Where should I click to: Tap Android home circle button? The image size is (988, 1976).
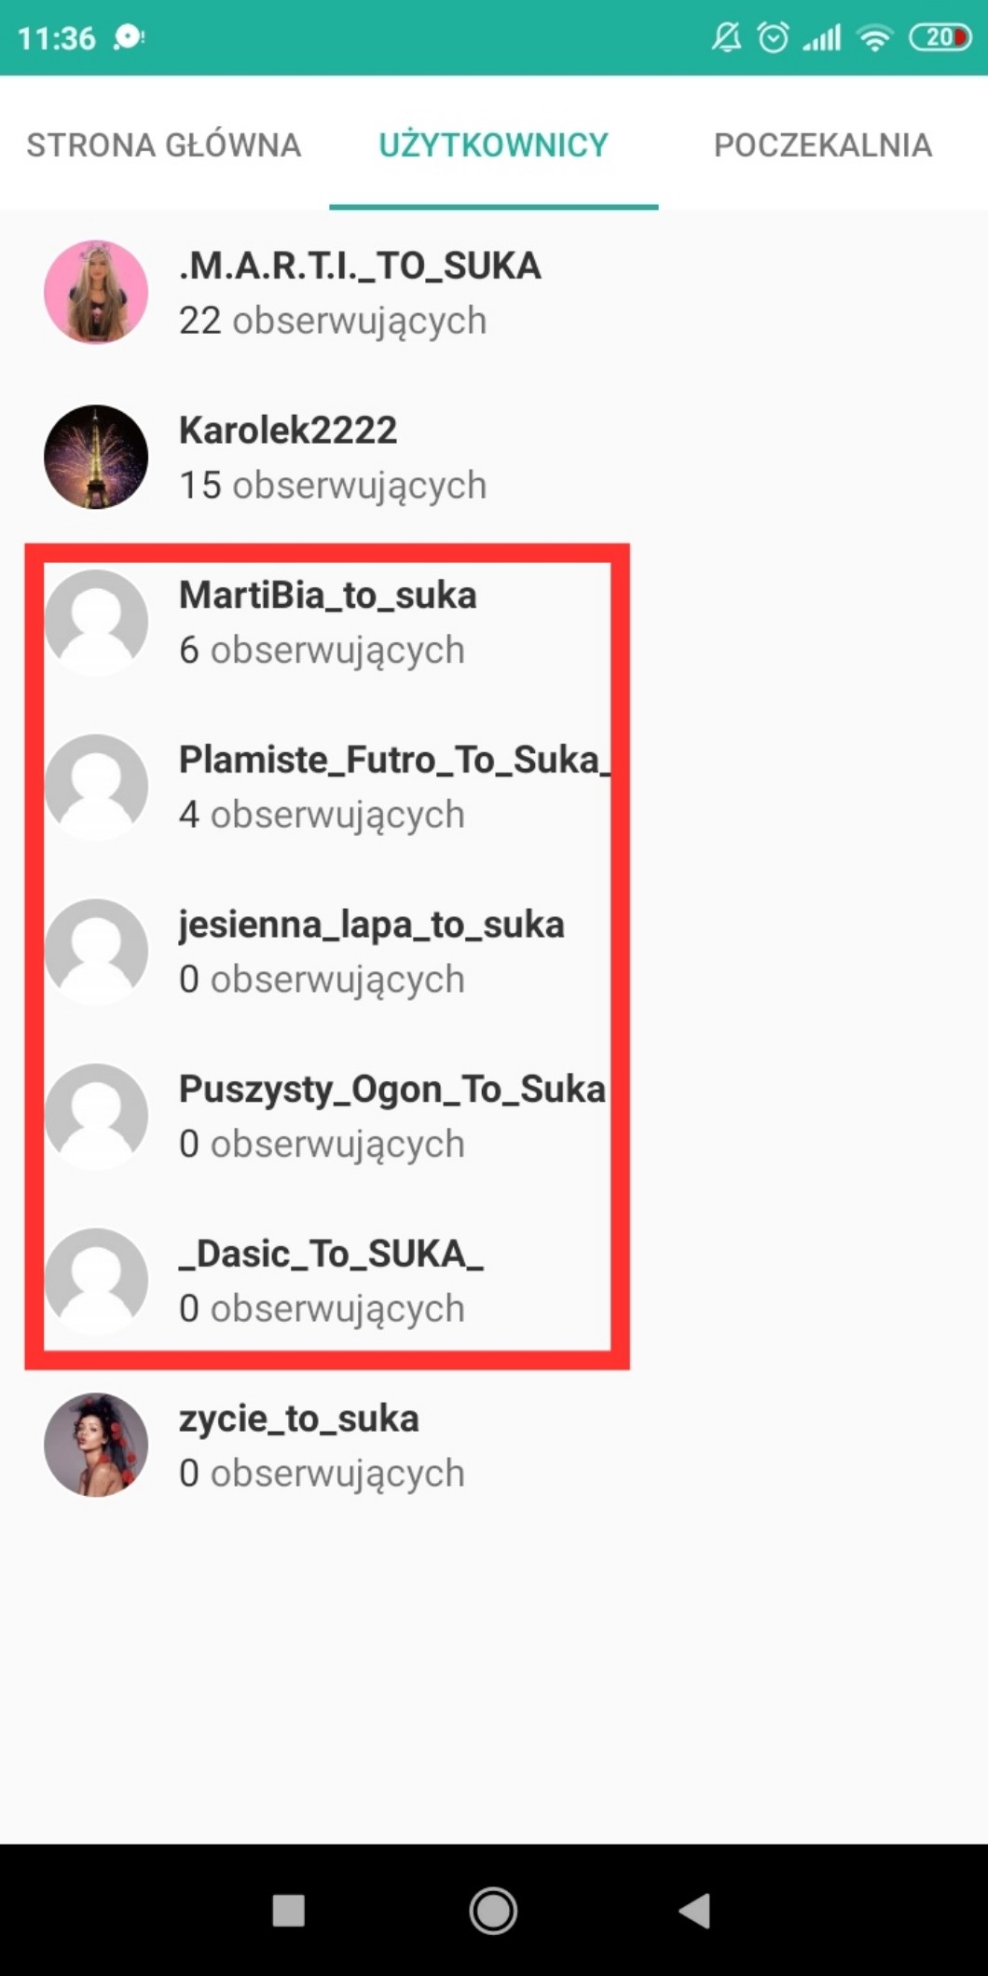click(493, 1911)
